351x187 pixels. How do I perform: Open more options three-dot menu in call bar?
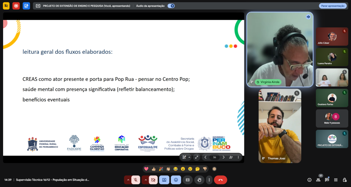[209, 180]
